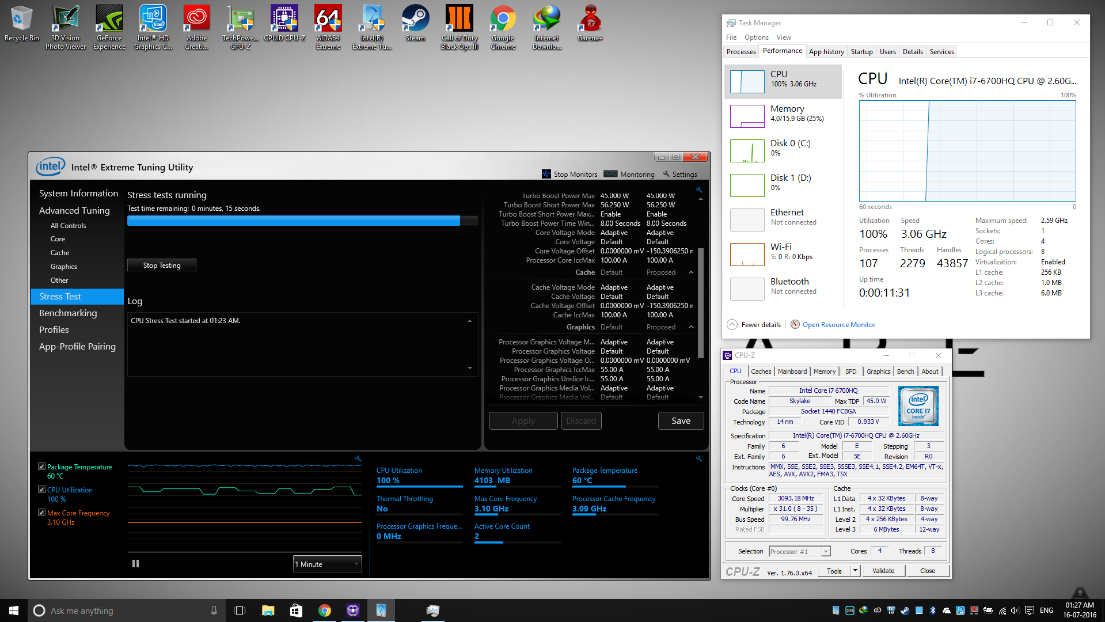Image resolution: width=1105 pixels, height=622 pixels.
Task: Click the stress test progress bar
Action: tap(302, 221)
